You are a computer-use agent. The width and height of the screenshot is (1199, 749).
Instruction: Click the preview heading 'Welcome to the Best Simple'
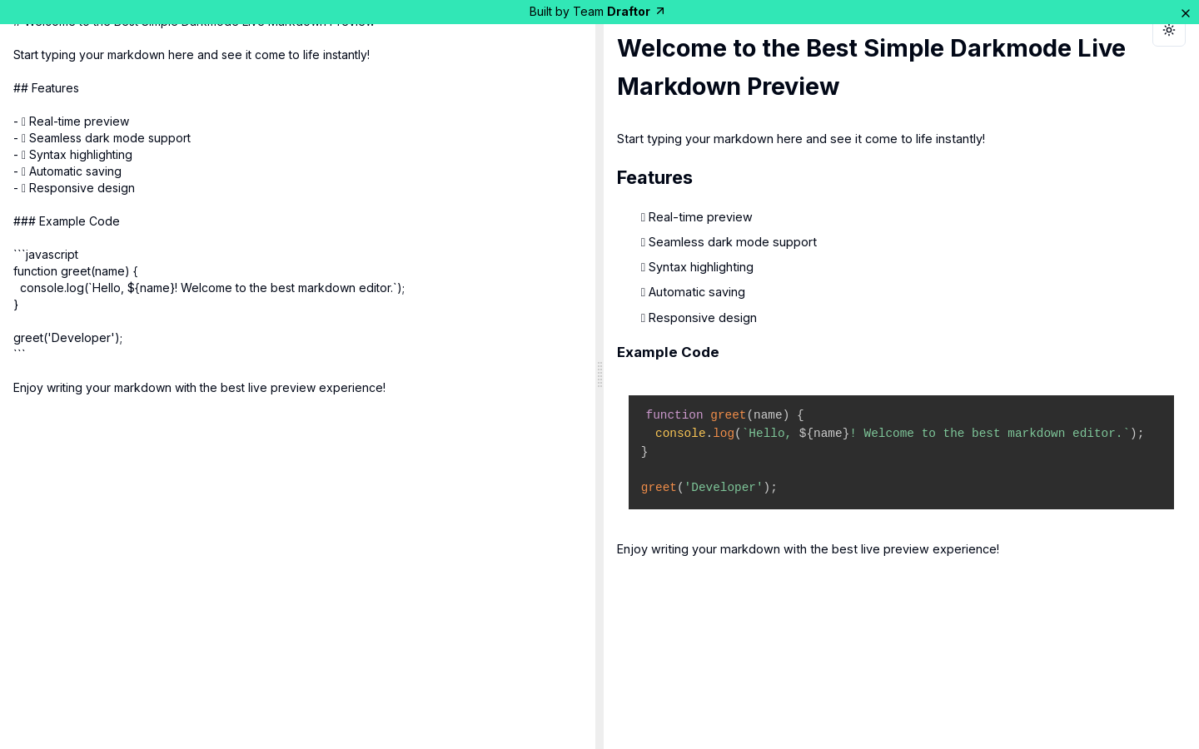(871, 67)
